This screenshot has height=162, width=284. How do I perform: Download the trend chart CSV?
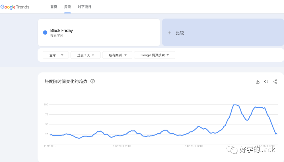[x=258, y=82]
